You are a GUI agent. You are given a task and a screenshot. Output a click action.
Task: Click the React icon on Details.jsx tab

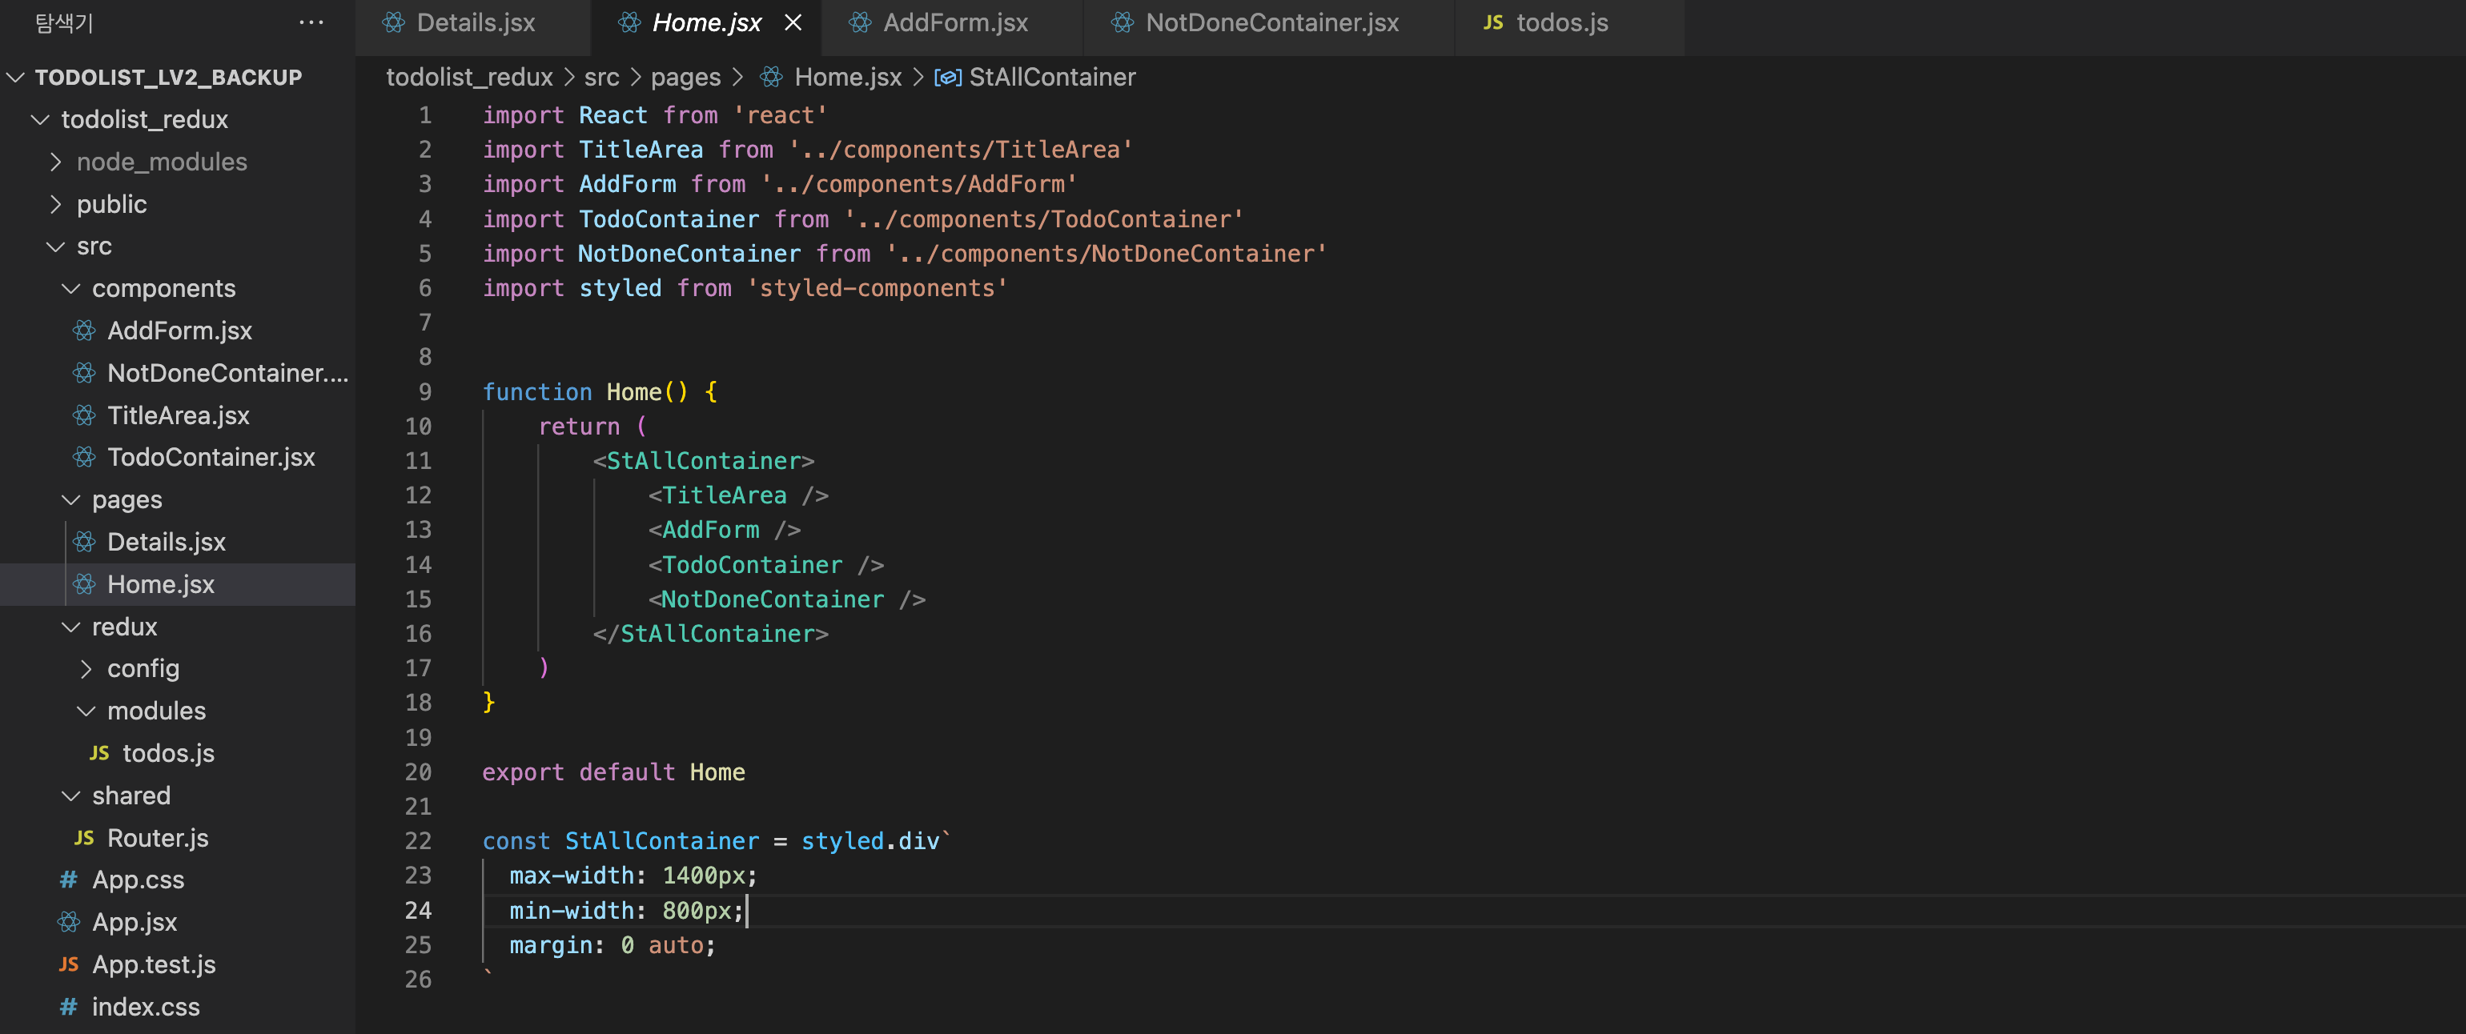pos(393,22)
